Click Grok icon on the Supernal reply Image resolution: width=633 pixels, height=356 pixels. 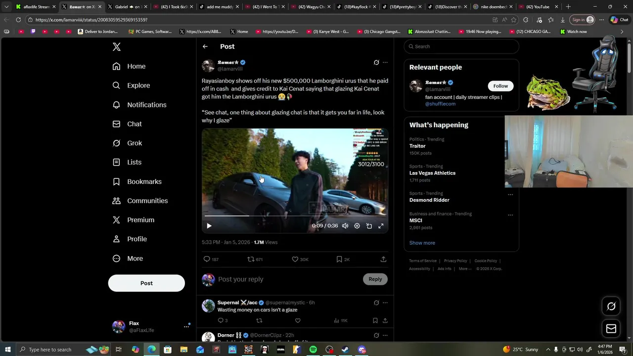tap(376, 303)
